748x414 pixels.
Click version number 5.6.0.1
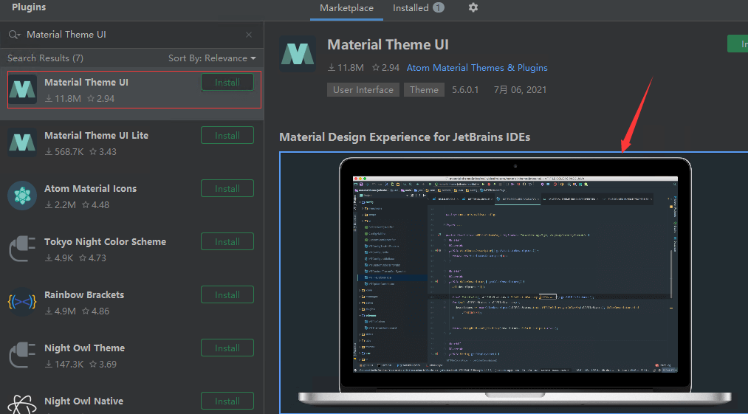coord(465,90)
